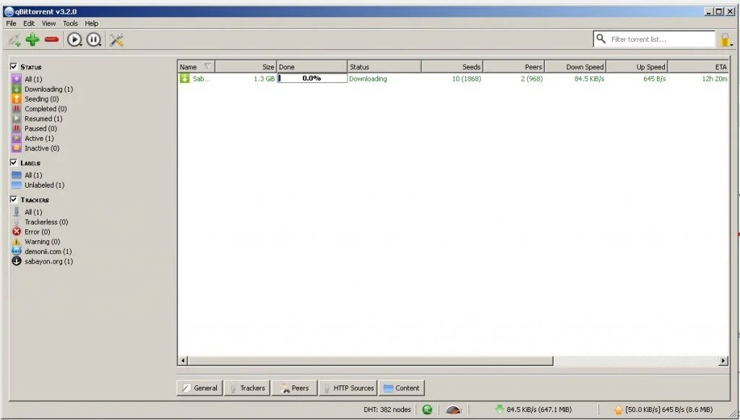Sort by the Seeds column header

(452, 67)
